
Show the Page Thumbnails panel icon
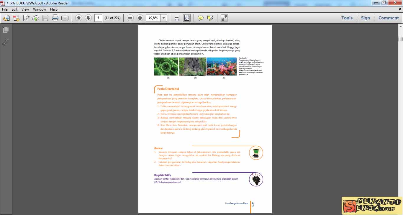6,30
